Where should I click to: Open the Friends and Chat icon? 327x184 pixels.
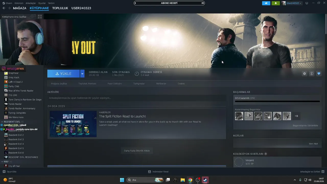tap(323, 172)
